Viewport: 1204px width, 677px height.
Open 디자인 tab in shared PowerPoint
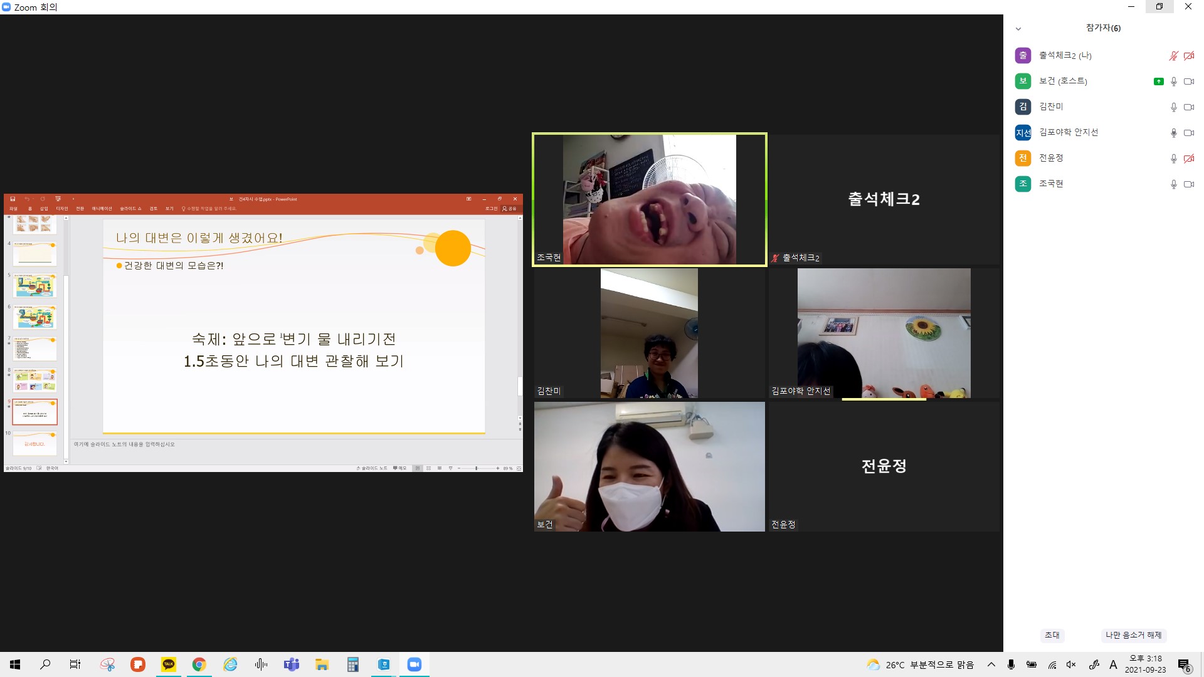point(62,209)
